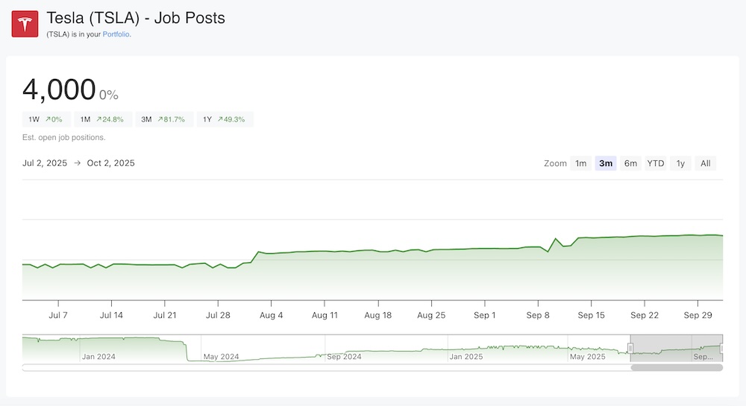Open the Portfolio link
This screenshot has width=746, height=406.
(x=116, y=34)
